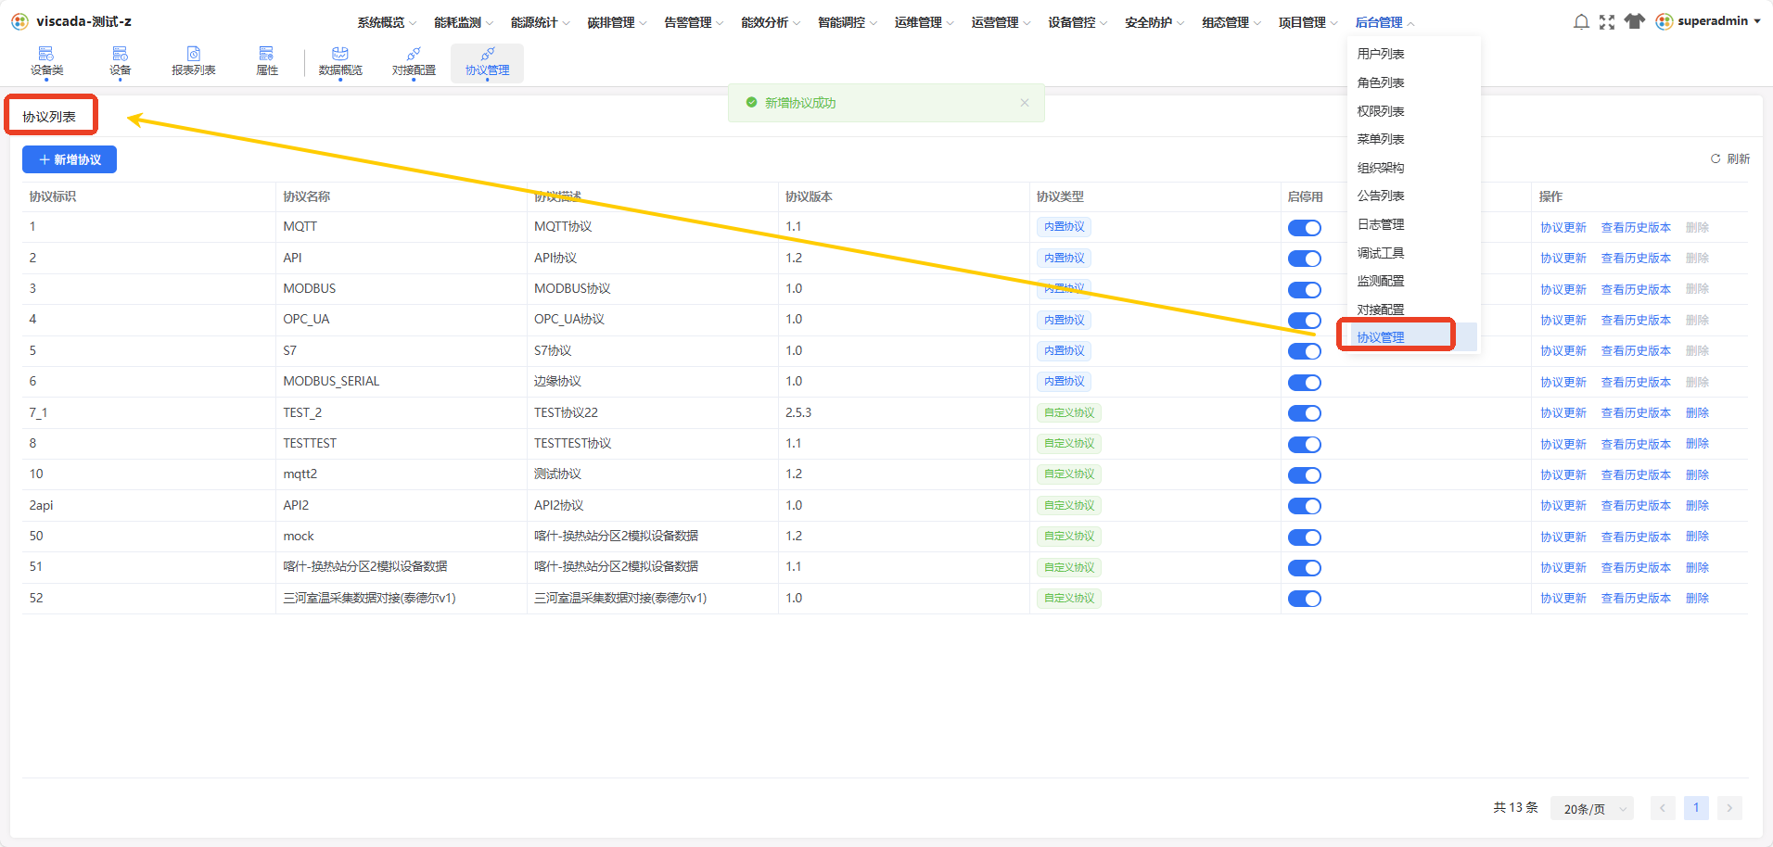Toggle the API2 protocol switch
This screenshot has width=1773, height=847.
(1304, 506)
